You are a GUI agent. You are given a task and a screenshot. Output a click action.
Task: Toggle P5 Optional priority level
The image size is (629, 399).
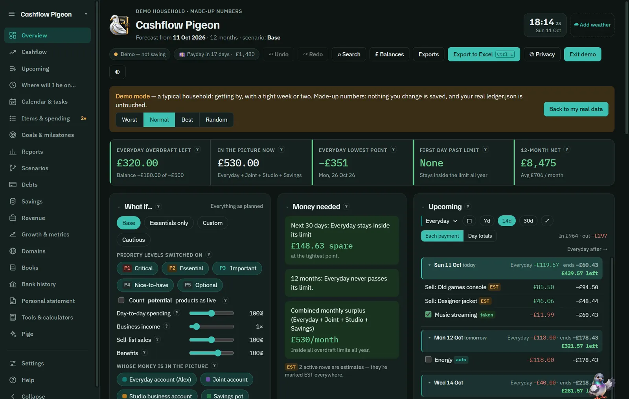click(200, 285)
